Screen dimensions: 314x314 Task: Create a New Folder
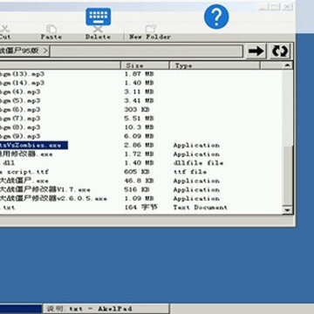pos(150,32)
